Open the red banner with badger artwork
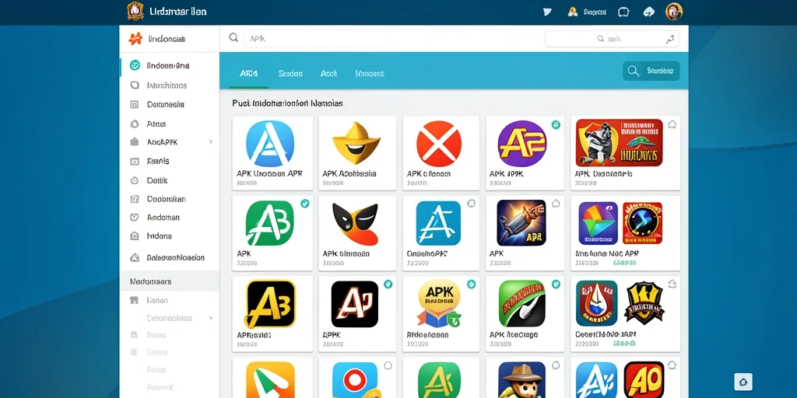 click(619, 143)
